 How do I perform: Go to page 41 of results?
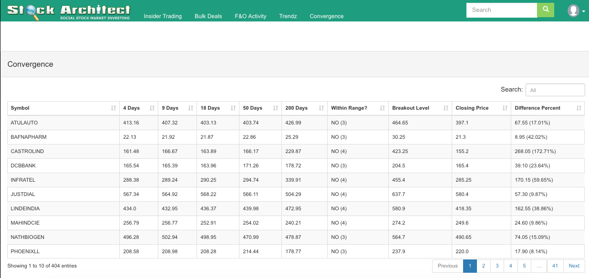click(x=555, y=266)
